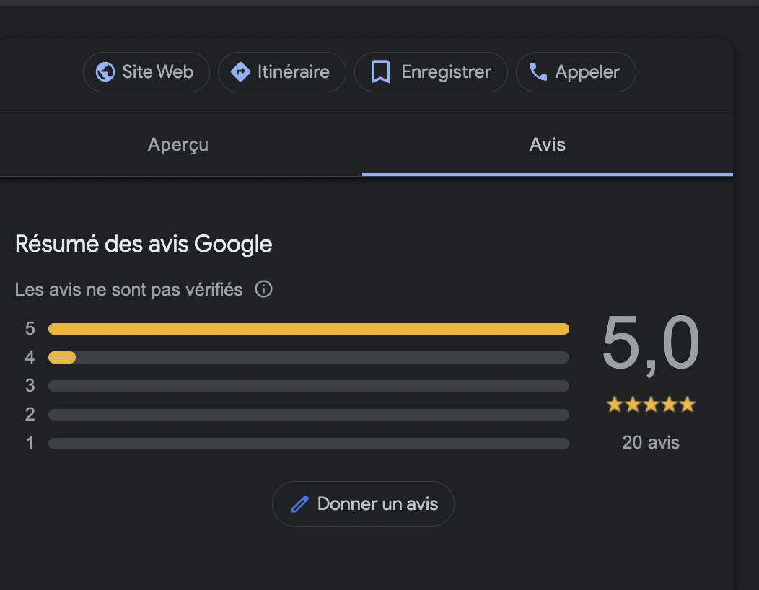
Task: Open the 20 avis link
Action: click(x=650, y=442)
